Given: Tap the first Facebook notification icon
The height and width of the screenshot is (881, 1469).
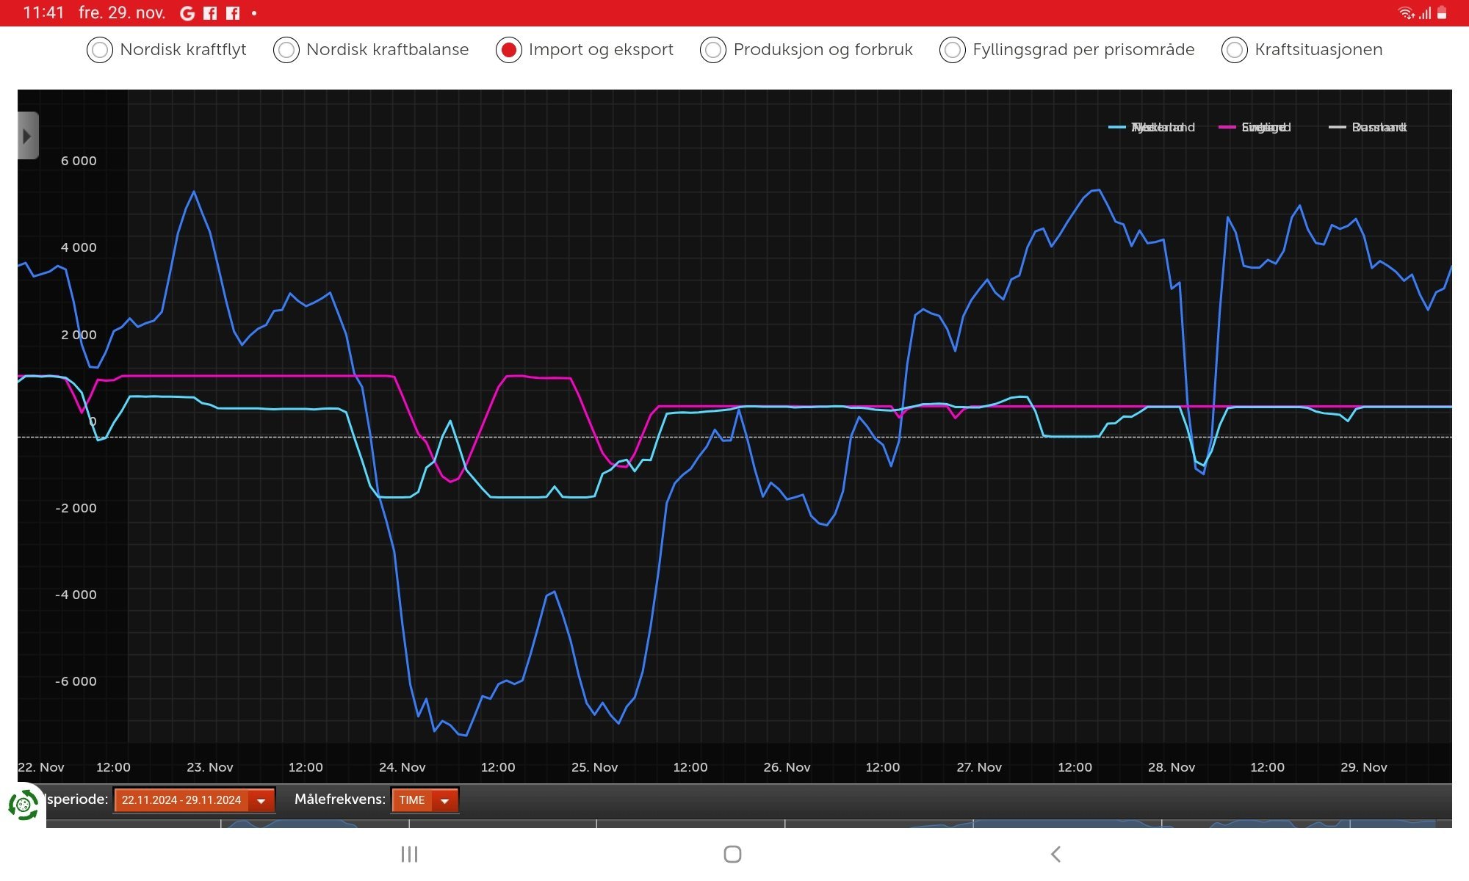Looking at the screenshot, I should (210, 13).
